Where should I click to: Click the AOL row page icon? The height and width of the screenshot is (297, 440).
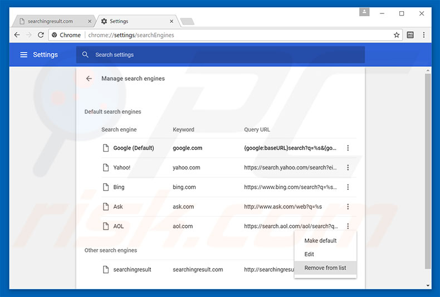pos(106,226)
